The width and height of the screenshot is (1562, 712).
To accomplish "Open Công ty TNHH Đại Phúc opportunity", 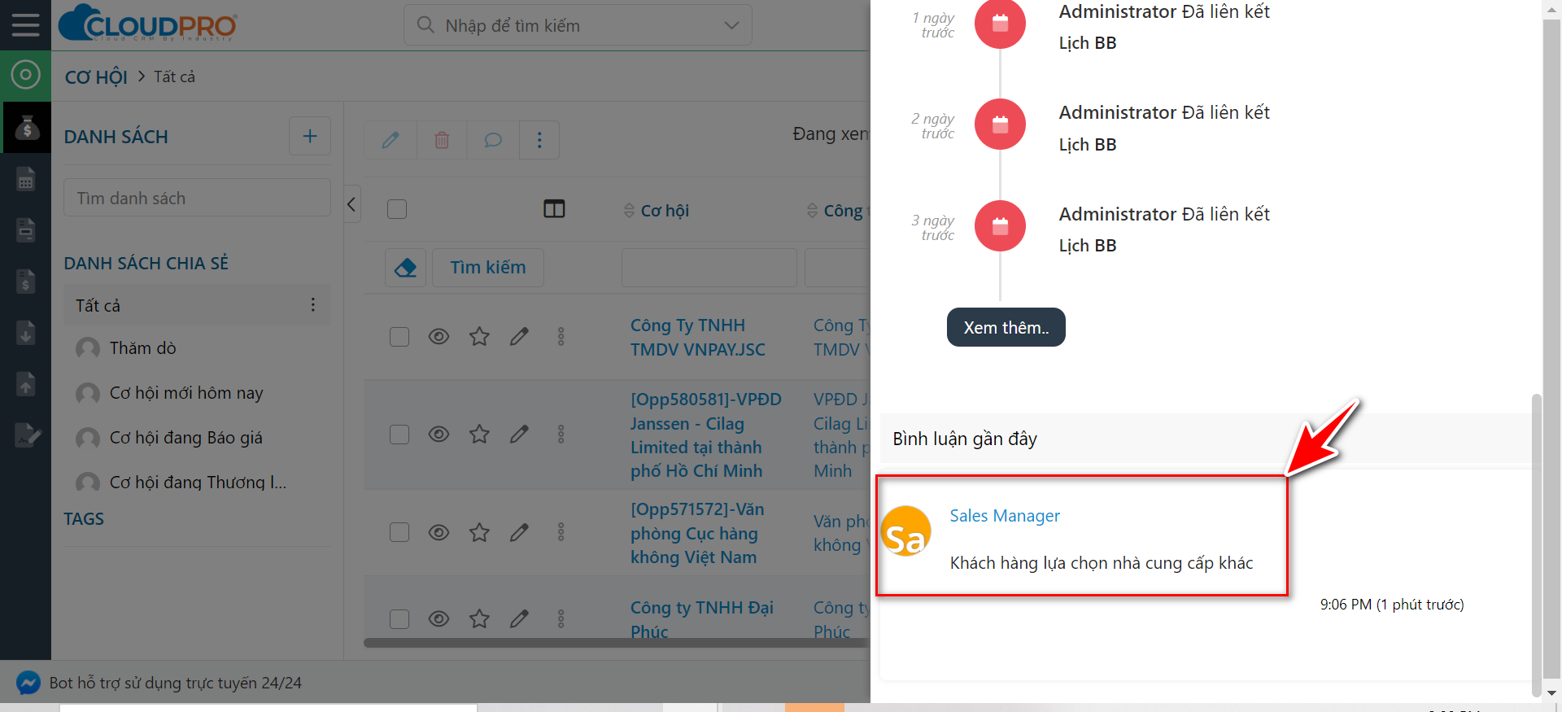I will coord(701,619).
